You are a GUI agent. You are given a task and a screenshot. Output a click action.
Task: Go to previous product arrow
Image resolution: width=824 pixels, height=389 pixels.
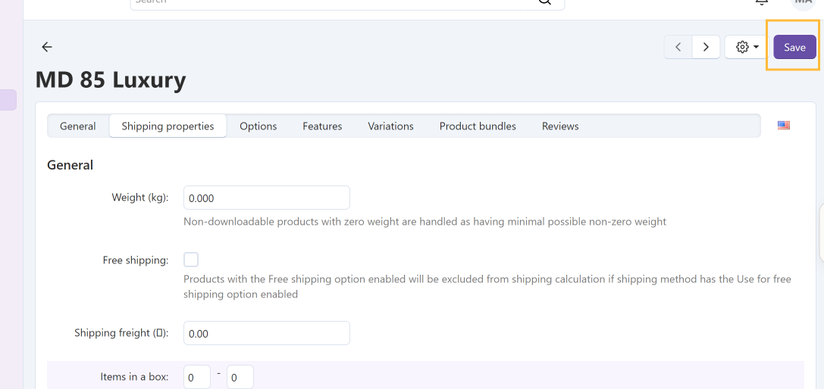tap(678, 47)
